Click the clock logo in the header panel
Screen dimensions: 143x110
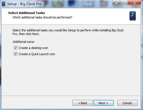click(133, 16)
